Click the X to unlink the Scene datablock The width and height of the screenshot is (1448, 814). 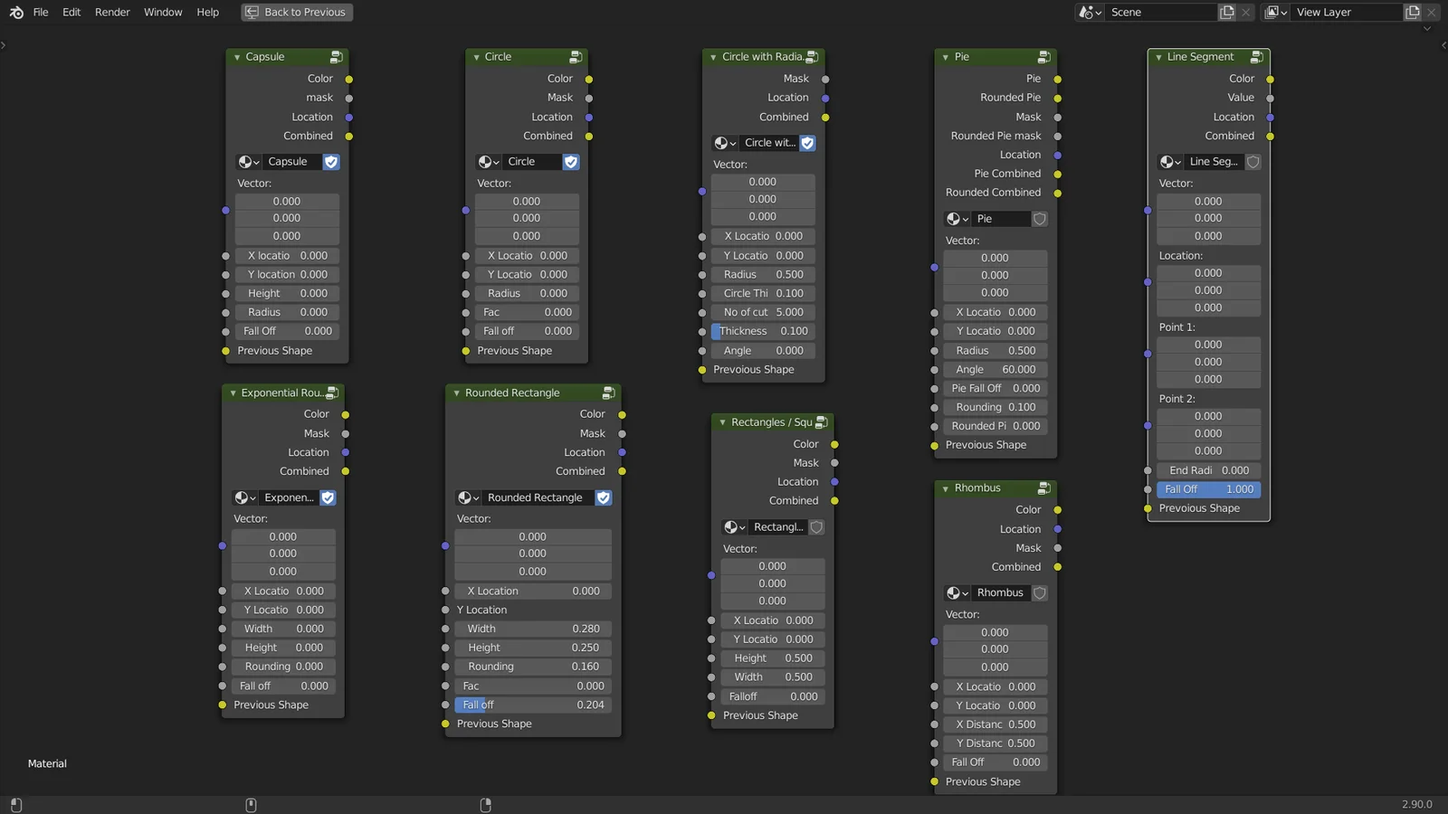pos(1246,12)
